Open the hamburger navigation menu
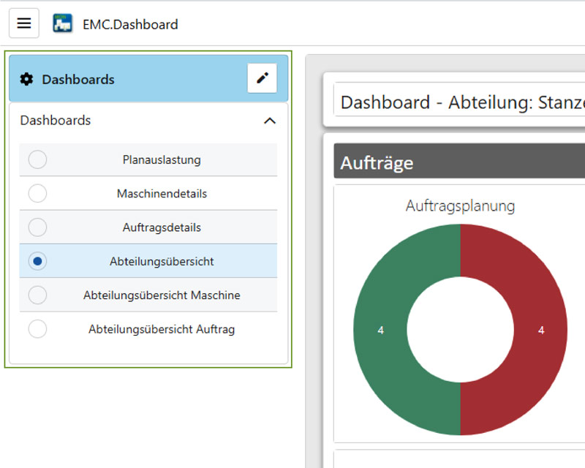The width and height of the screenshot is (585, 468). [23, 23]
